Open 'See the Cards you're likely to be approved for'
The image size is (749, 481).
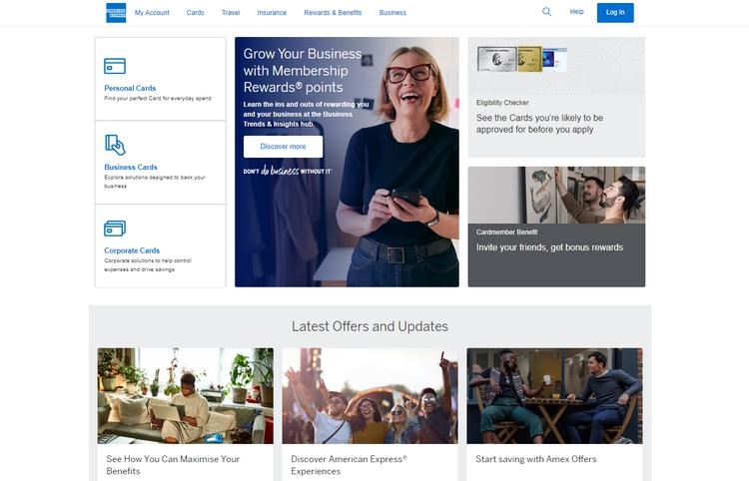tap(539, 124)
